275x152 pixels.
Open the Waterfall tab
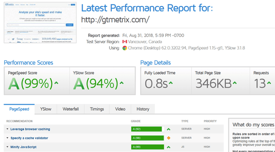(70, 109)
